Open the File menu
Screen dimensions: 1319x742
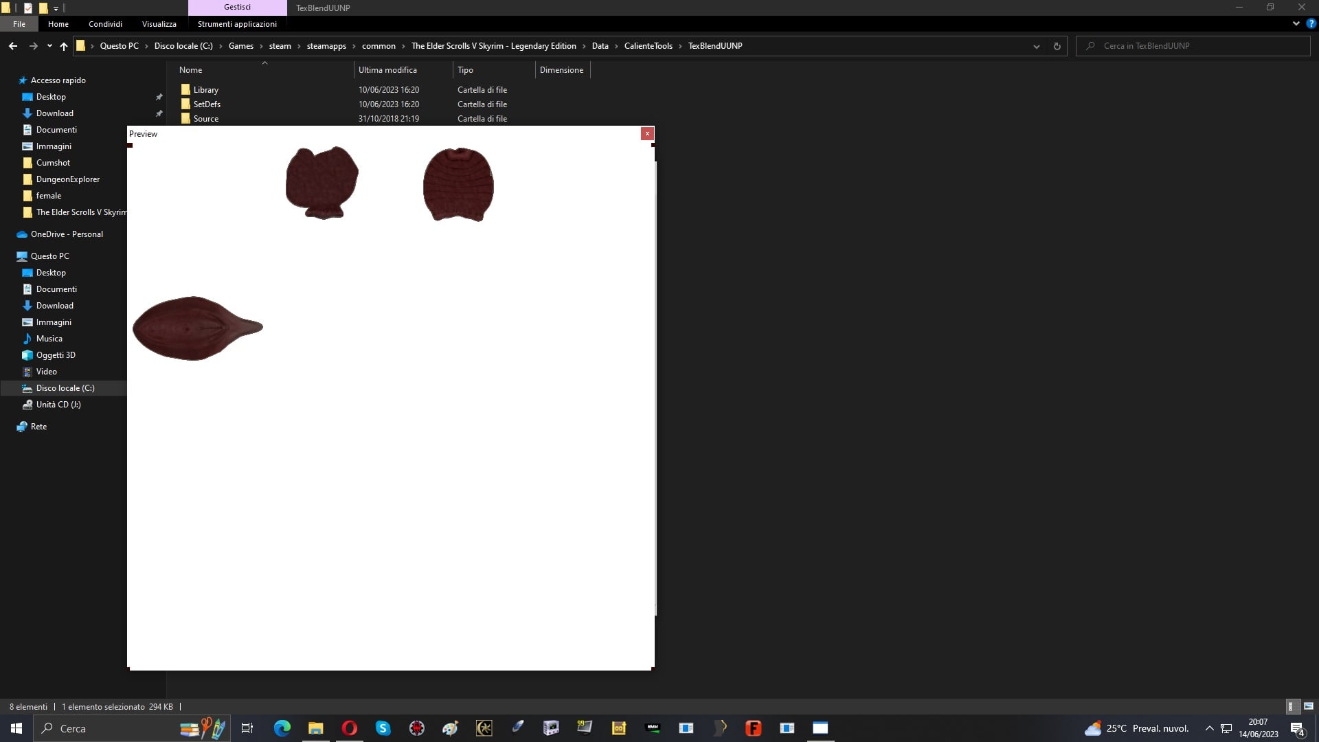(x=19, y=24)
